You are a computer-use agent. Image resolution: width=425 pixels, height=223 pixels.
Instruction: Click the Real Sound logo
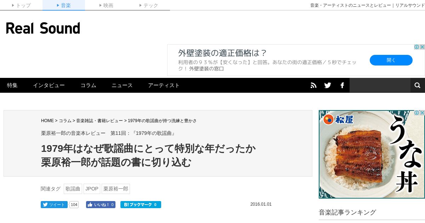tap(43, 28)
